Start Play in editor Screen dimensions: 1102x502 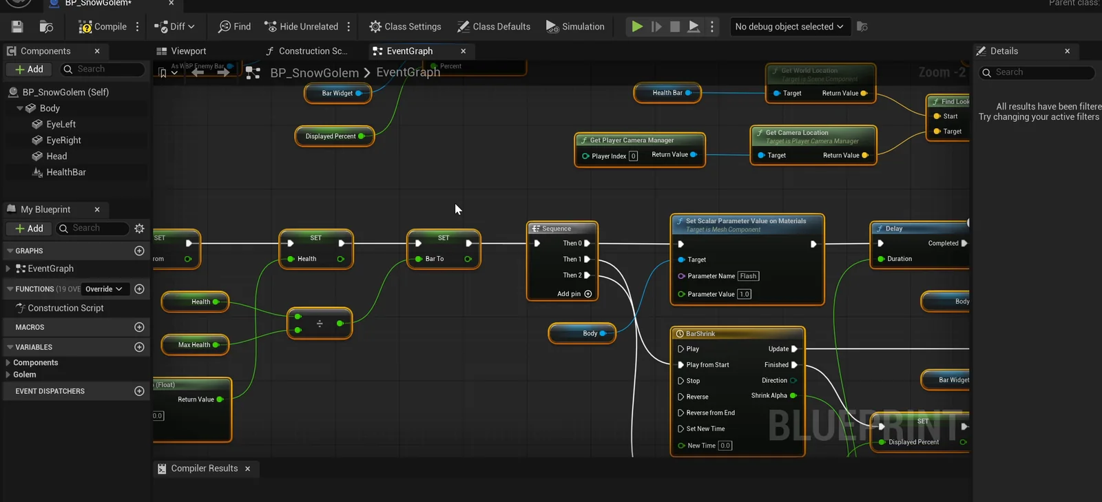(637, 27)
